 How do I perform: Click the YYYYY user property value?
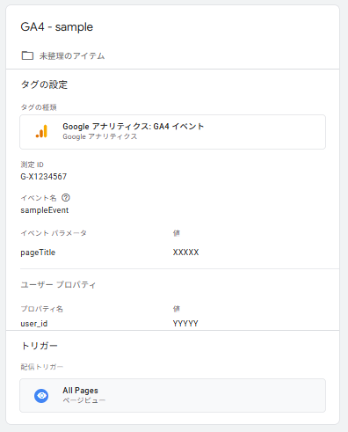(185, 324)
